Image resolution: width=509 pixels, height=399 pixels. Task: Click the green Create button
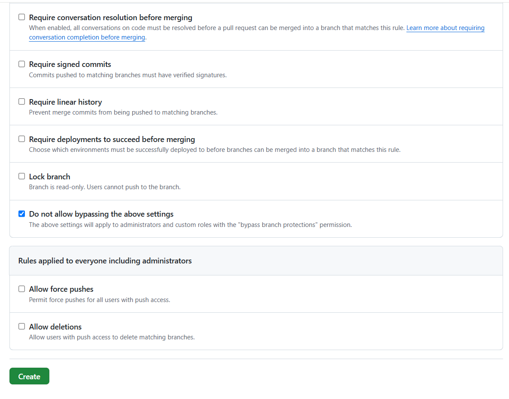(x=29, y=376)
